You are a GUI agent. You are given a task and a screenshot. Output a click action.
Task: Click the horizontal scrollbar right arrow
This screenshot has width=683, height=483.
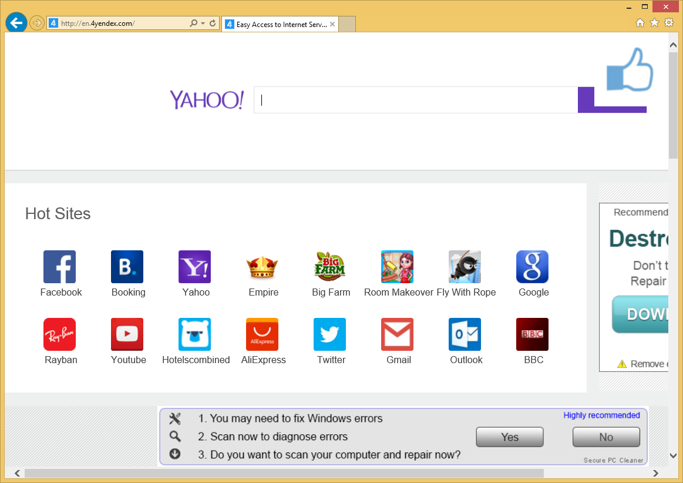point(656,473)
